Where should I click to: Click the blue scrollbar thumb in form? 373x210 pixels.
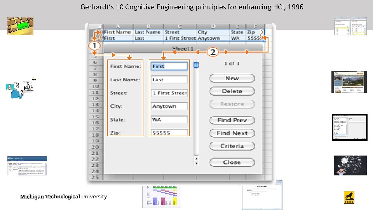coord(196,65)
